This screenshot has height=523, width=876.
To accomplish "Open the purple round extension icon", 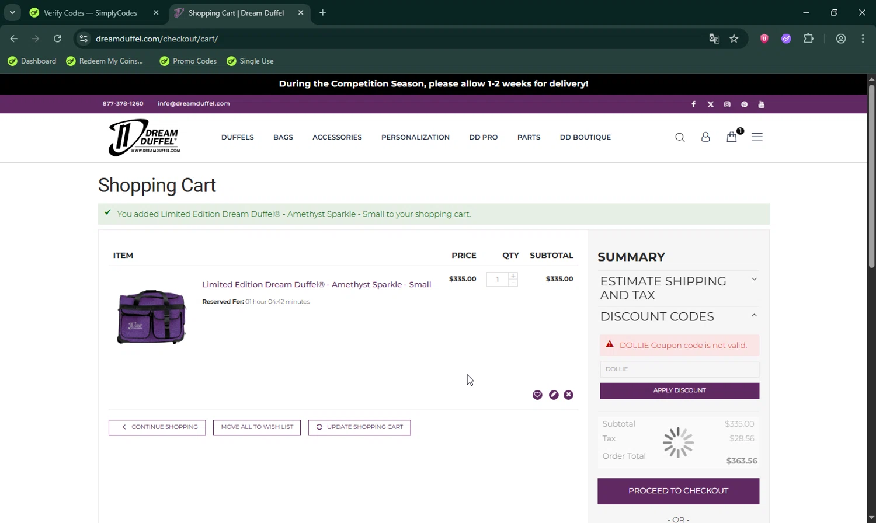I will [x=786, y=39].
